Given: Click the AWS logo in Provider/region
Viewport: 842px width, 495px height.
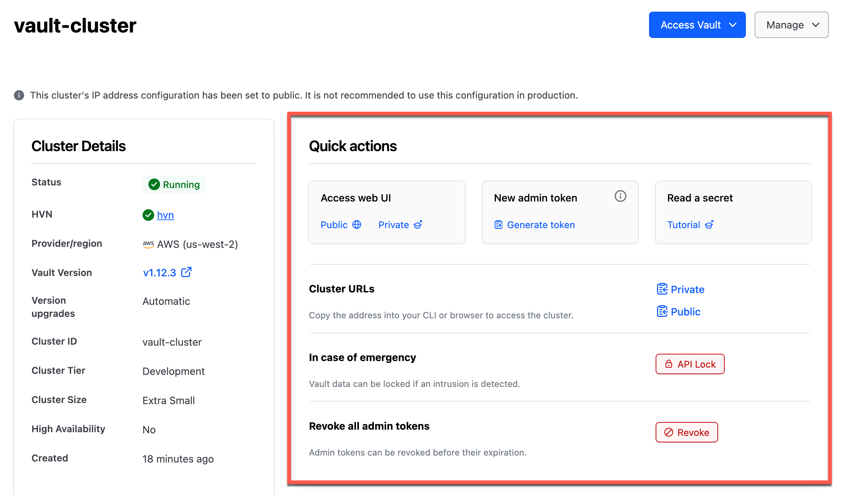Looking at the screenshot, I should pos(148,244).
